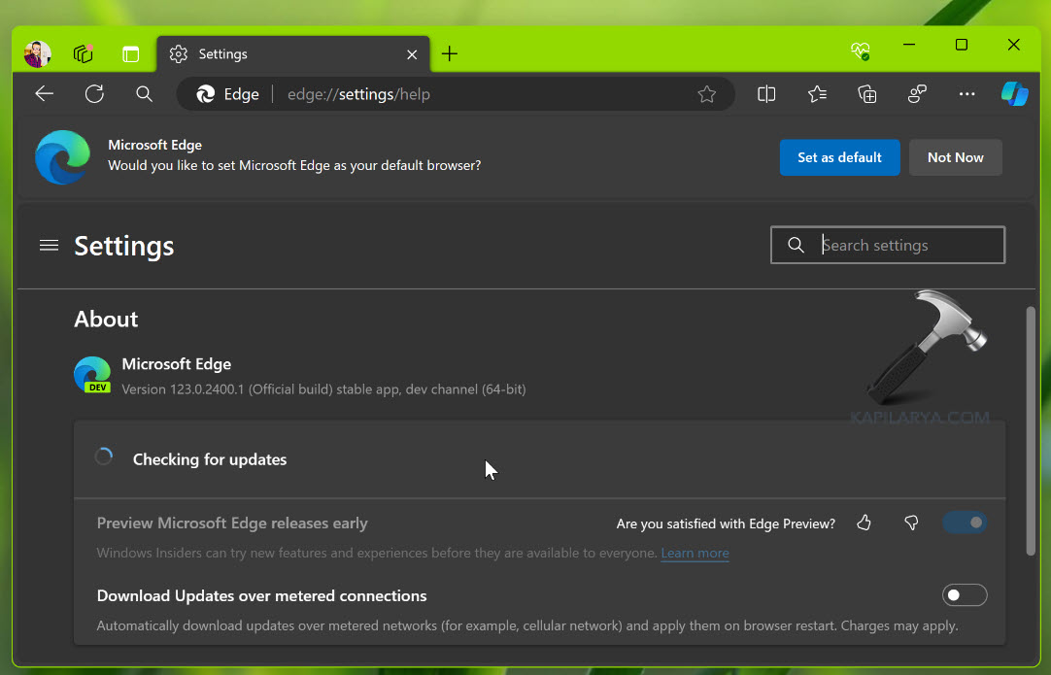Click the Set as default button
The height and width of the screenshot is (675, 1051).
(839, 157)
